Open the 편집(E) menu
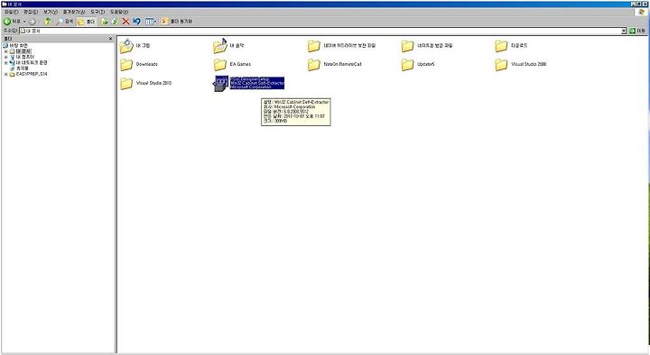Image resolution: width=650 pixels, height=355 pixels. [x=31, y=12]
